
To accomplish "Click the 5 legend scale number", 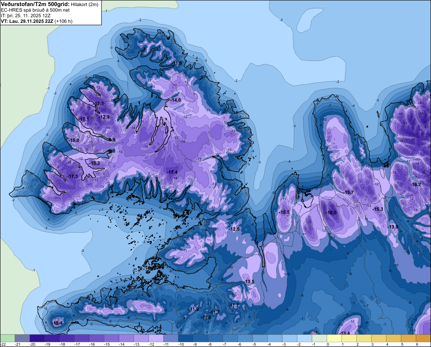I will click(x=402, y=344).
